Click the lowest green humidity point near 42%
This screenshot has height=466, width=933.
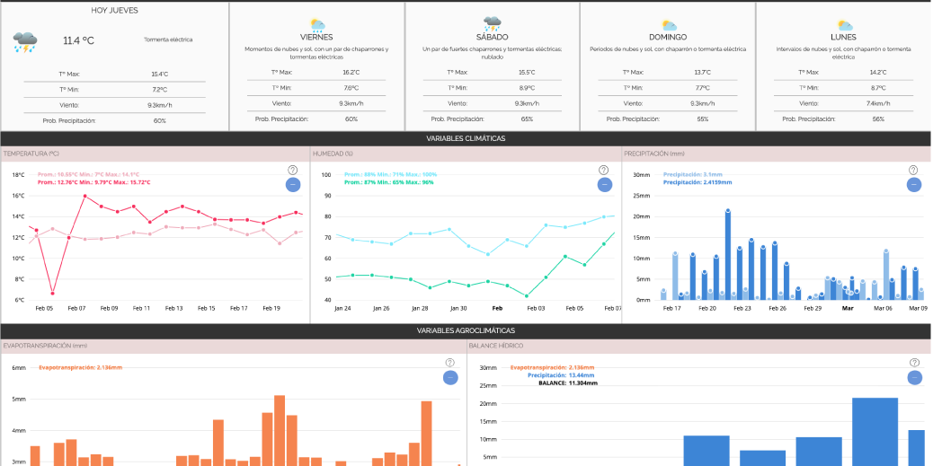(x=527, y=296)
